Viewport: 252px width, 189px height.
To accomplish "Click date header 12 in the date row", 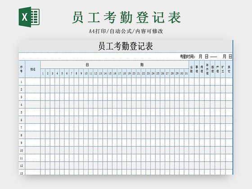I will point(95,73).
